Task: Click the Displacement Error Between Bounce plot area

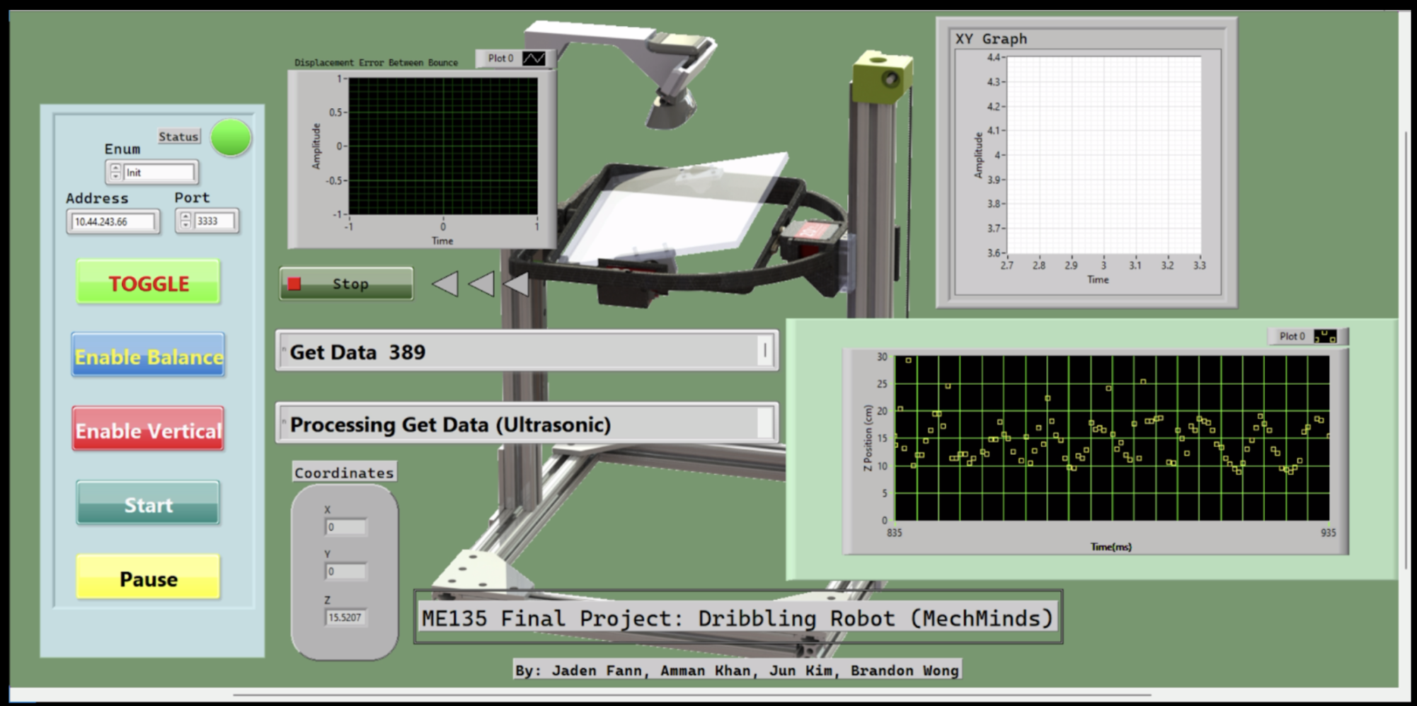Action: 443,146
